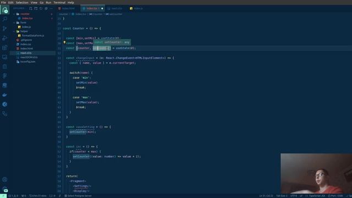Click the Settings tag on line 59
This screenshot has width=352, height=198.
point(81,186)
